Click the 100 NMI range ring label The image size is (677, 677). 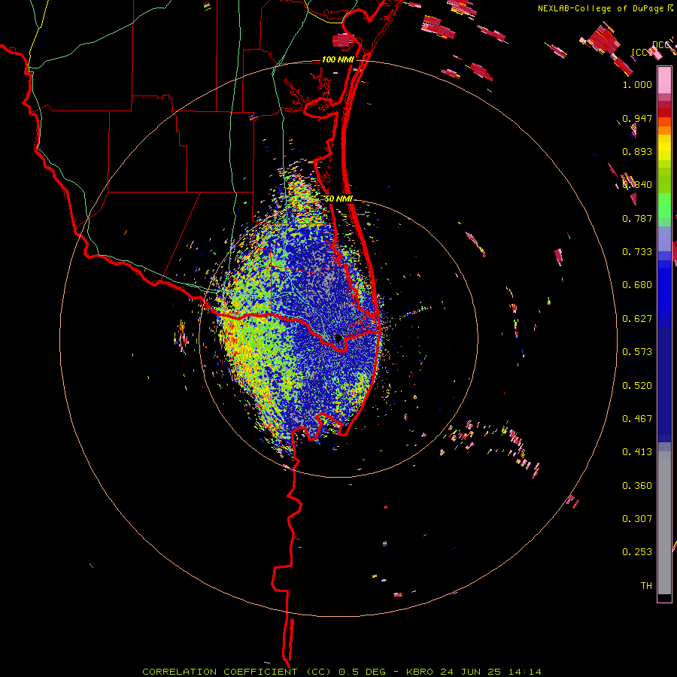(337, 59)
